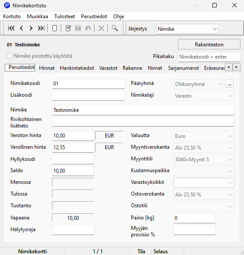Open the Ohje menu
The height and width of the screenshot is (255, 244).
[x=118, y=16]
